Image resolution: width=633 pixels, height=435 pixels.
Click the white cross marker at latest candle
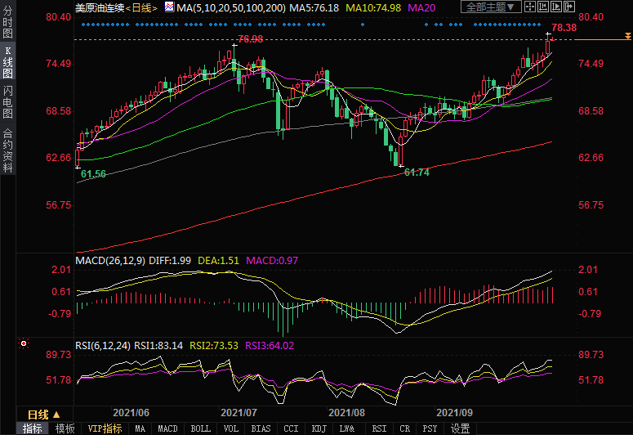(548, 34)
